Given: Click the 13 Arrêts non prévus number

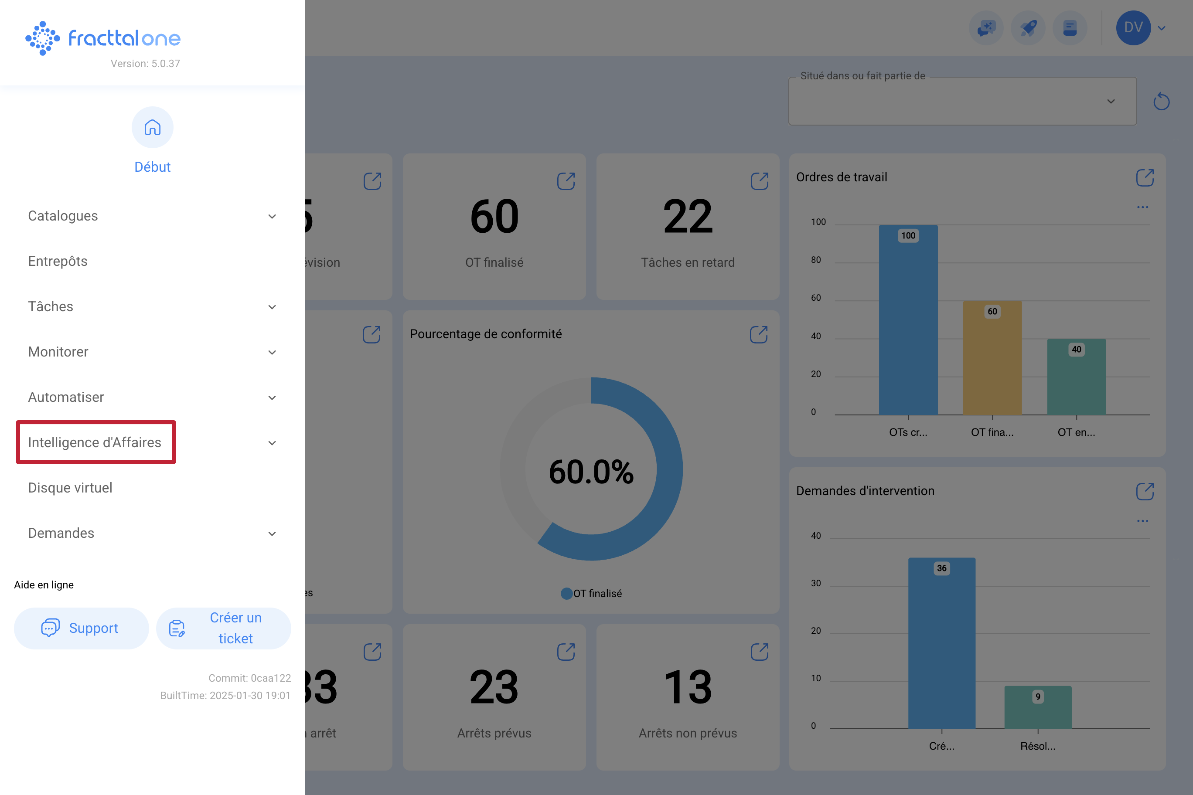Looking at the screenshot, I should [688, 687].
